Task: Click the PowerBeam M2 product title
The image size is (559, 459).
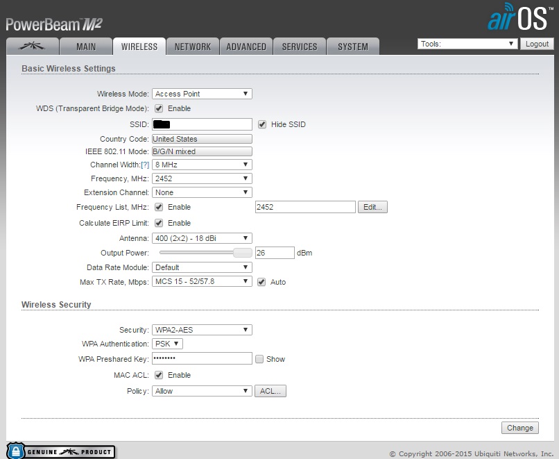Action: coord(54,24)
